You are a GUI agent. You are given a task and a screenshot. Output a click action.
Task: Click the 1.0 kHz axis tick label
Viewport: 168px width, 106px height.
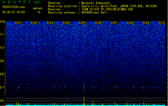2,48
